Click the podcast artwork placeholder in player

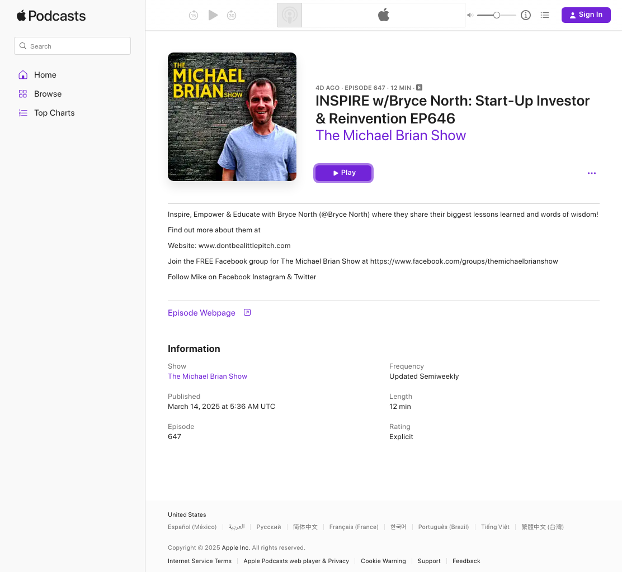tap(290, 15)
